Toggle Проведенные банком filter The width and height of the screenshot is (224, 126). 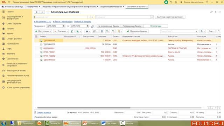coord(132,26)
